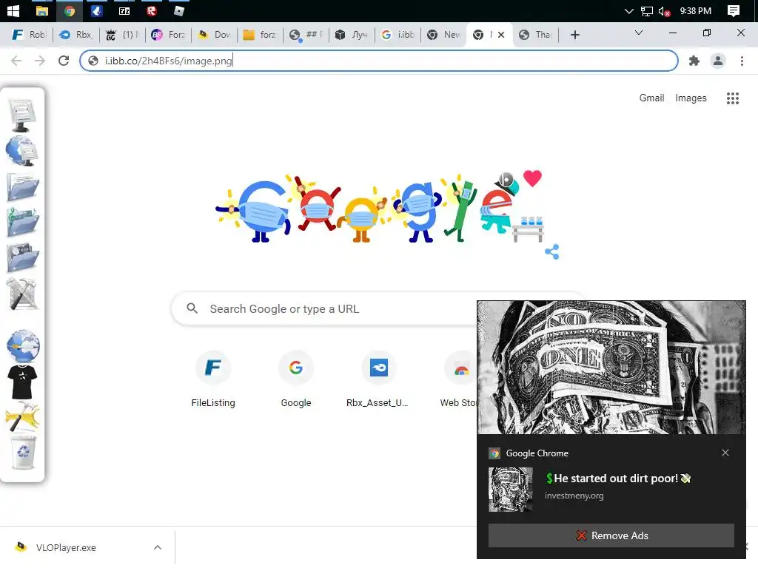Switch to the Rbx tab
The image size is (758, 568).
[76, 35]
